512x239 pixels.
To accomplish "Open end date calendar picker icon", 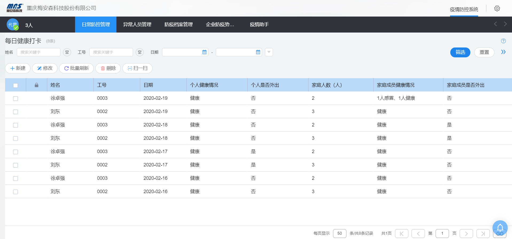I will click(x=258, y=52).
